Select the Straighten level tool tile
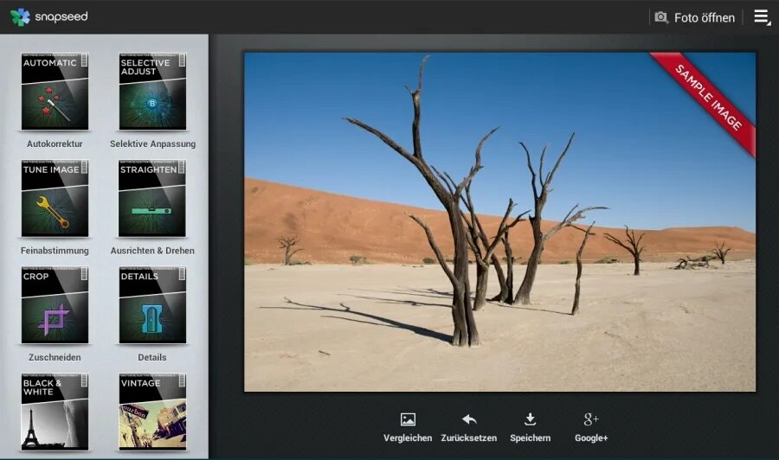 152,198
